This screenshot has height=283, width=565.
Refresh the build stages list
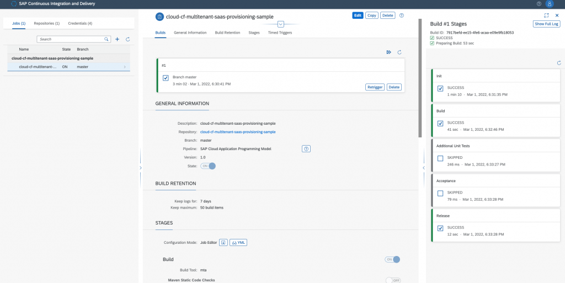point(559,63)
